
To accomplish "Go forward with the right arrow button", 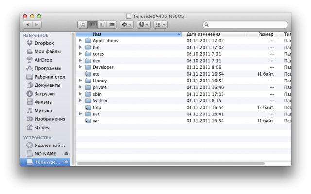I will tap(37, 25).
